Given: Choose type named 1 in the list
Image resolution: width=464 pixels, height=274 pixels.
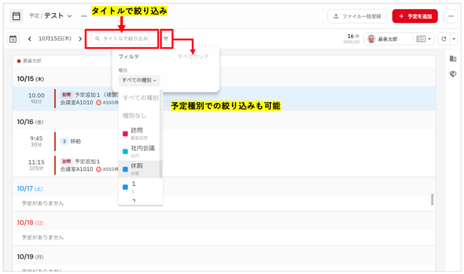Looking at the screenshot, I should point(139,187).
